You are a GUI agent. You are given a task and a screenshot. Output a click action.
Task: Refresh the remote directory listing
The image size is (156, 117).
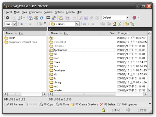120,24
